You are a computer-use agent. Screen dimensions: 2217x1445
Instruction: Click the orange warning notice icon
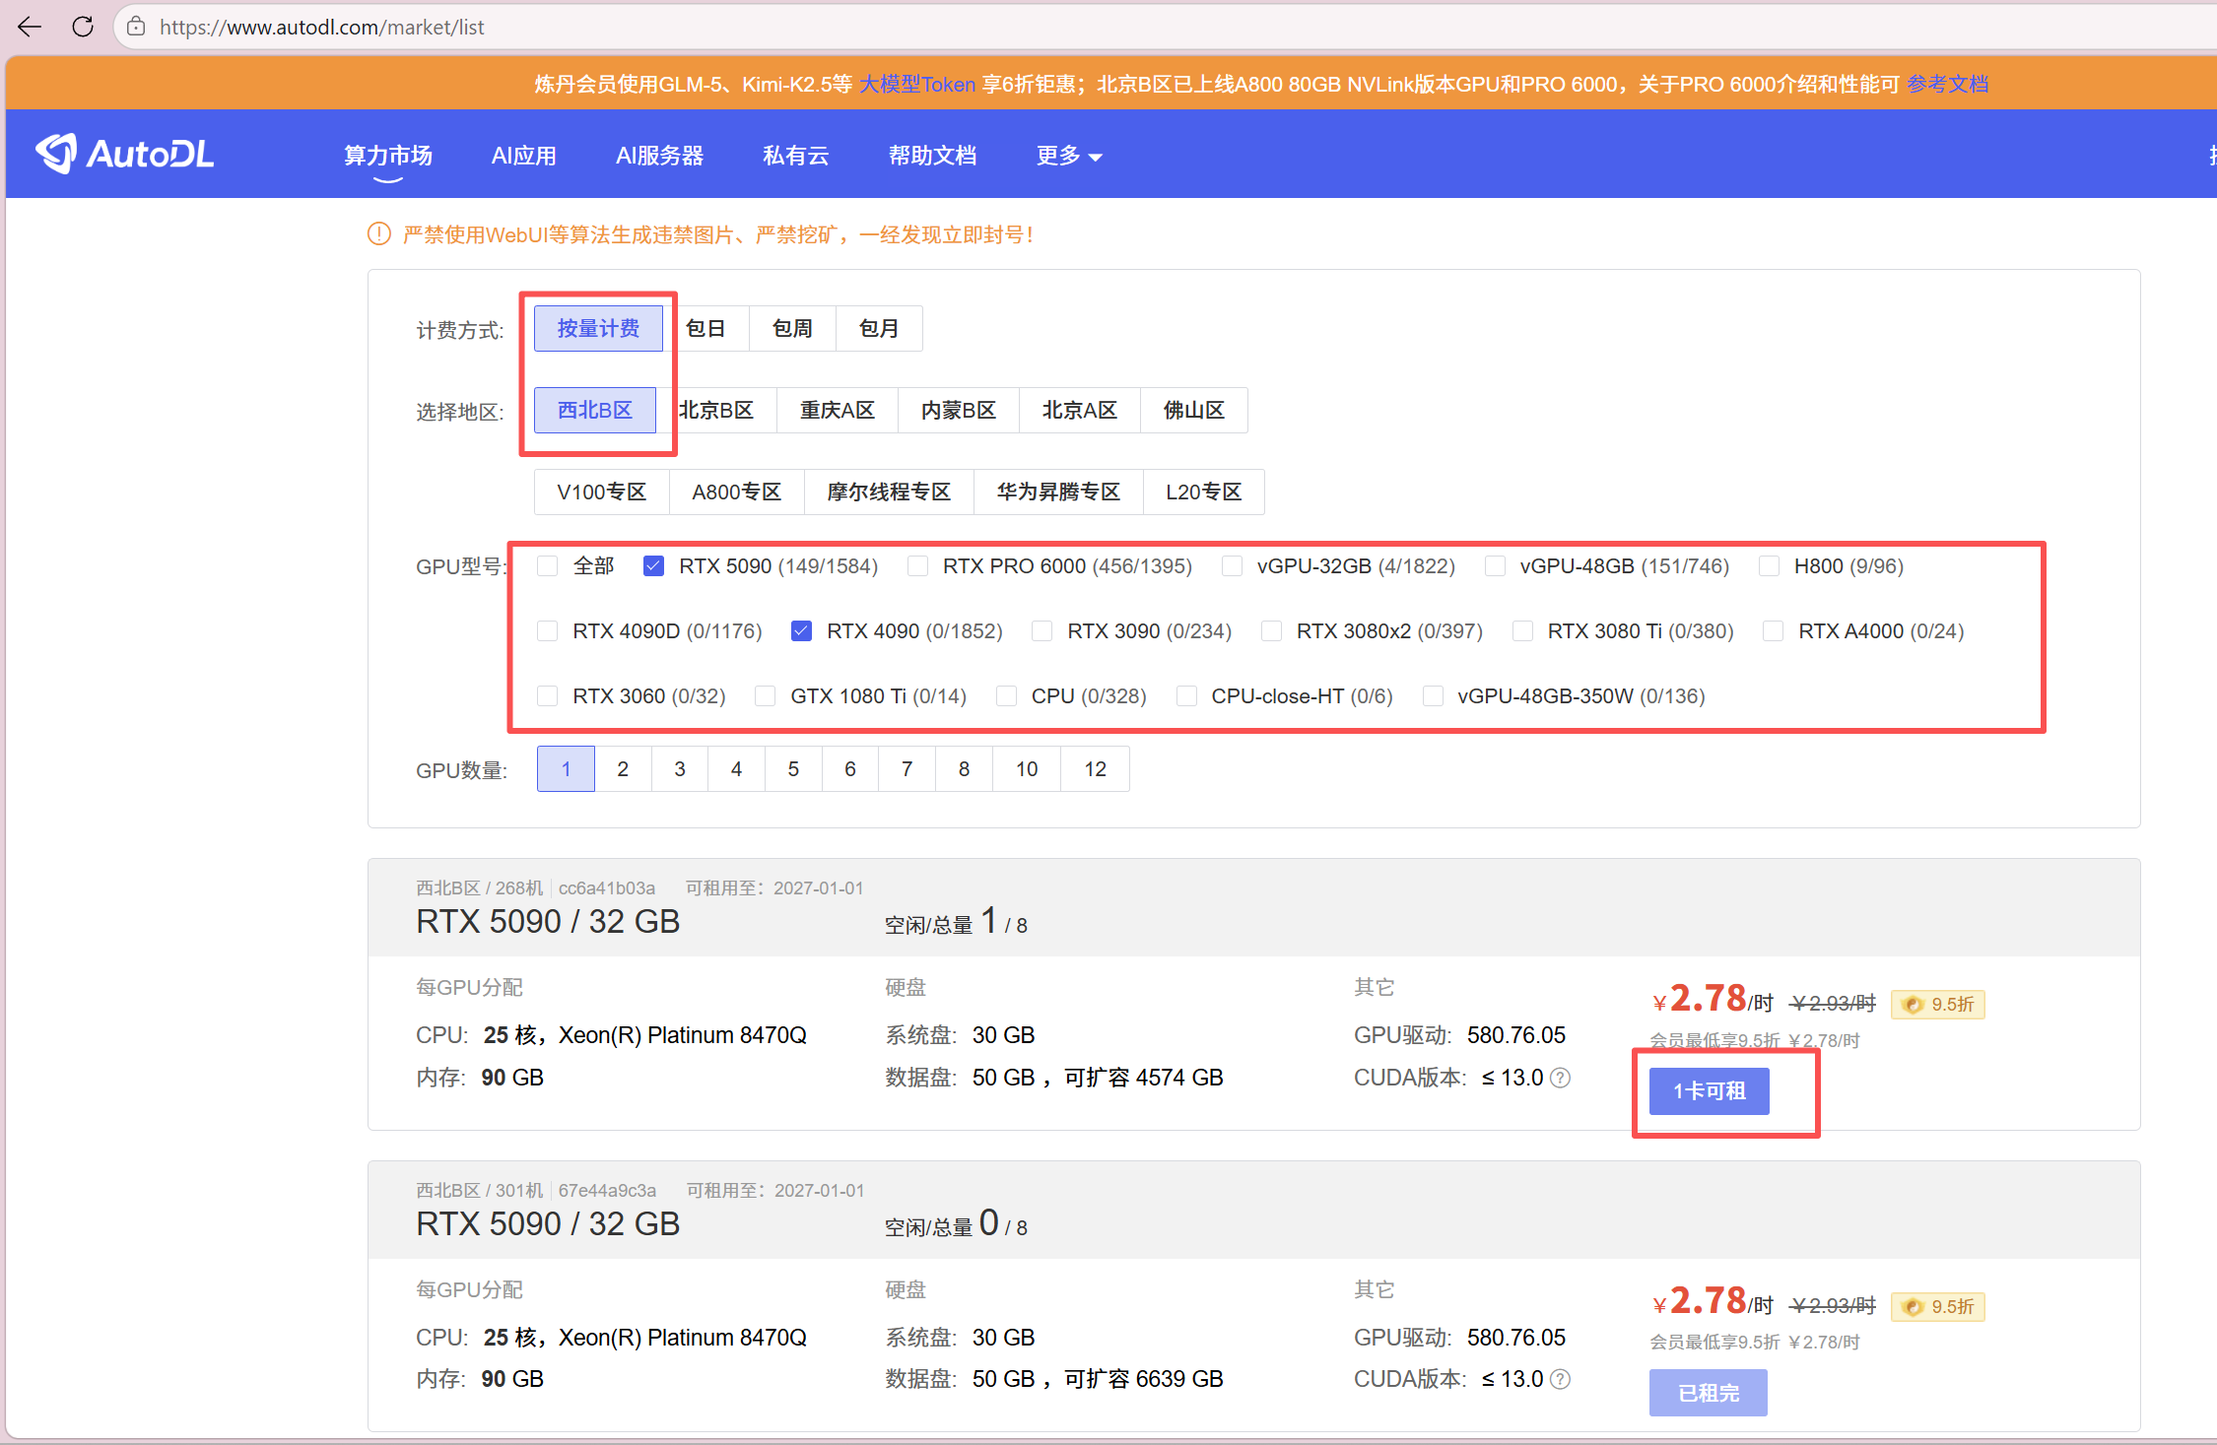click(379, 234)
